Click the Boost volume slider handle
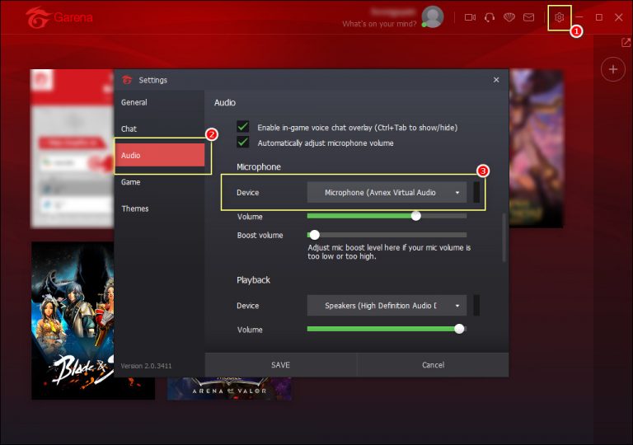Image resolution: width=633 pixels, height=445 pixels. [315, 235]
